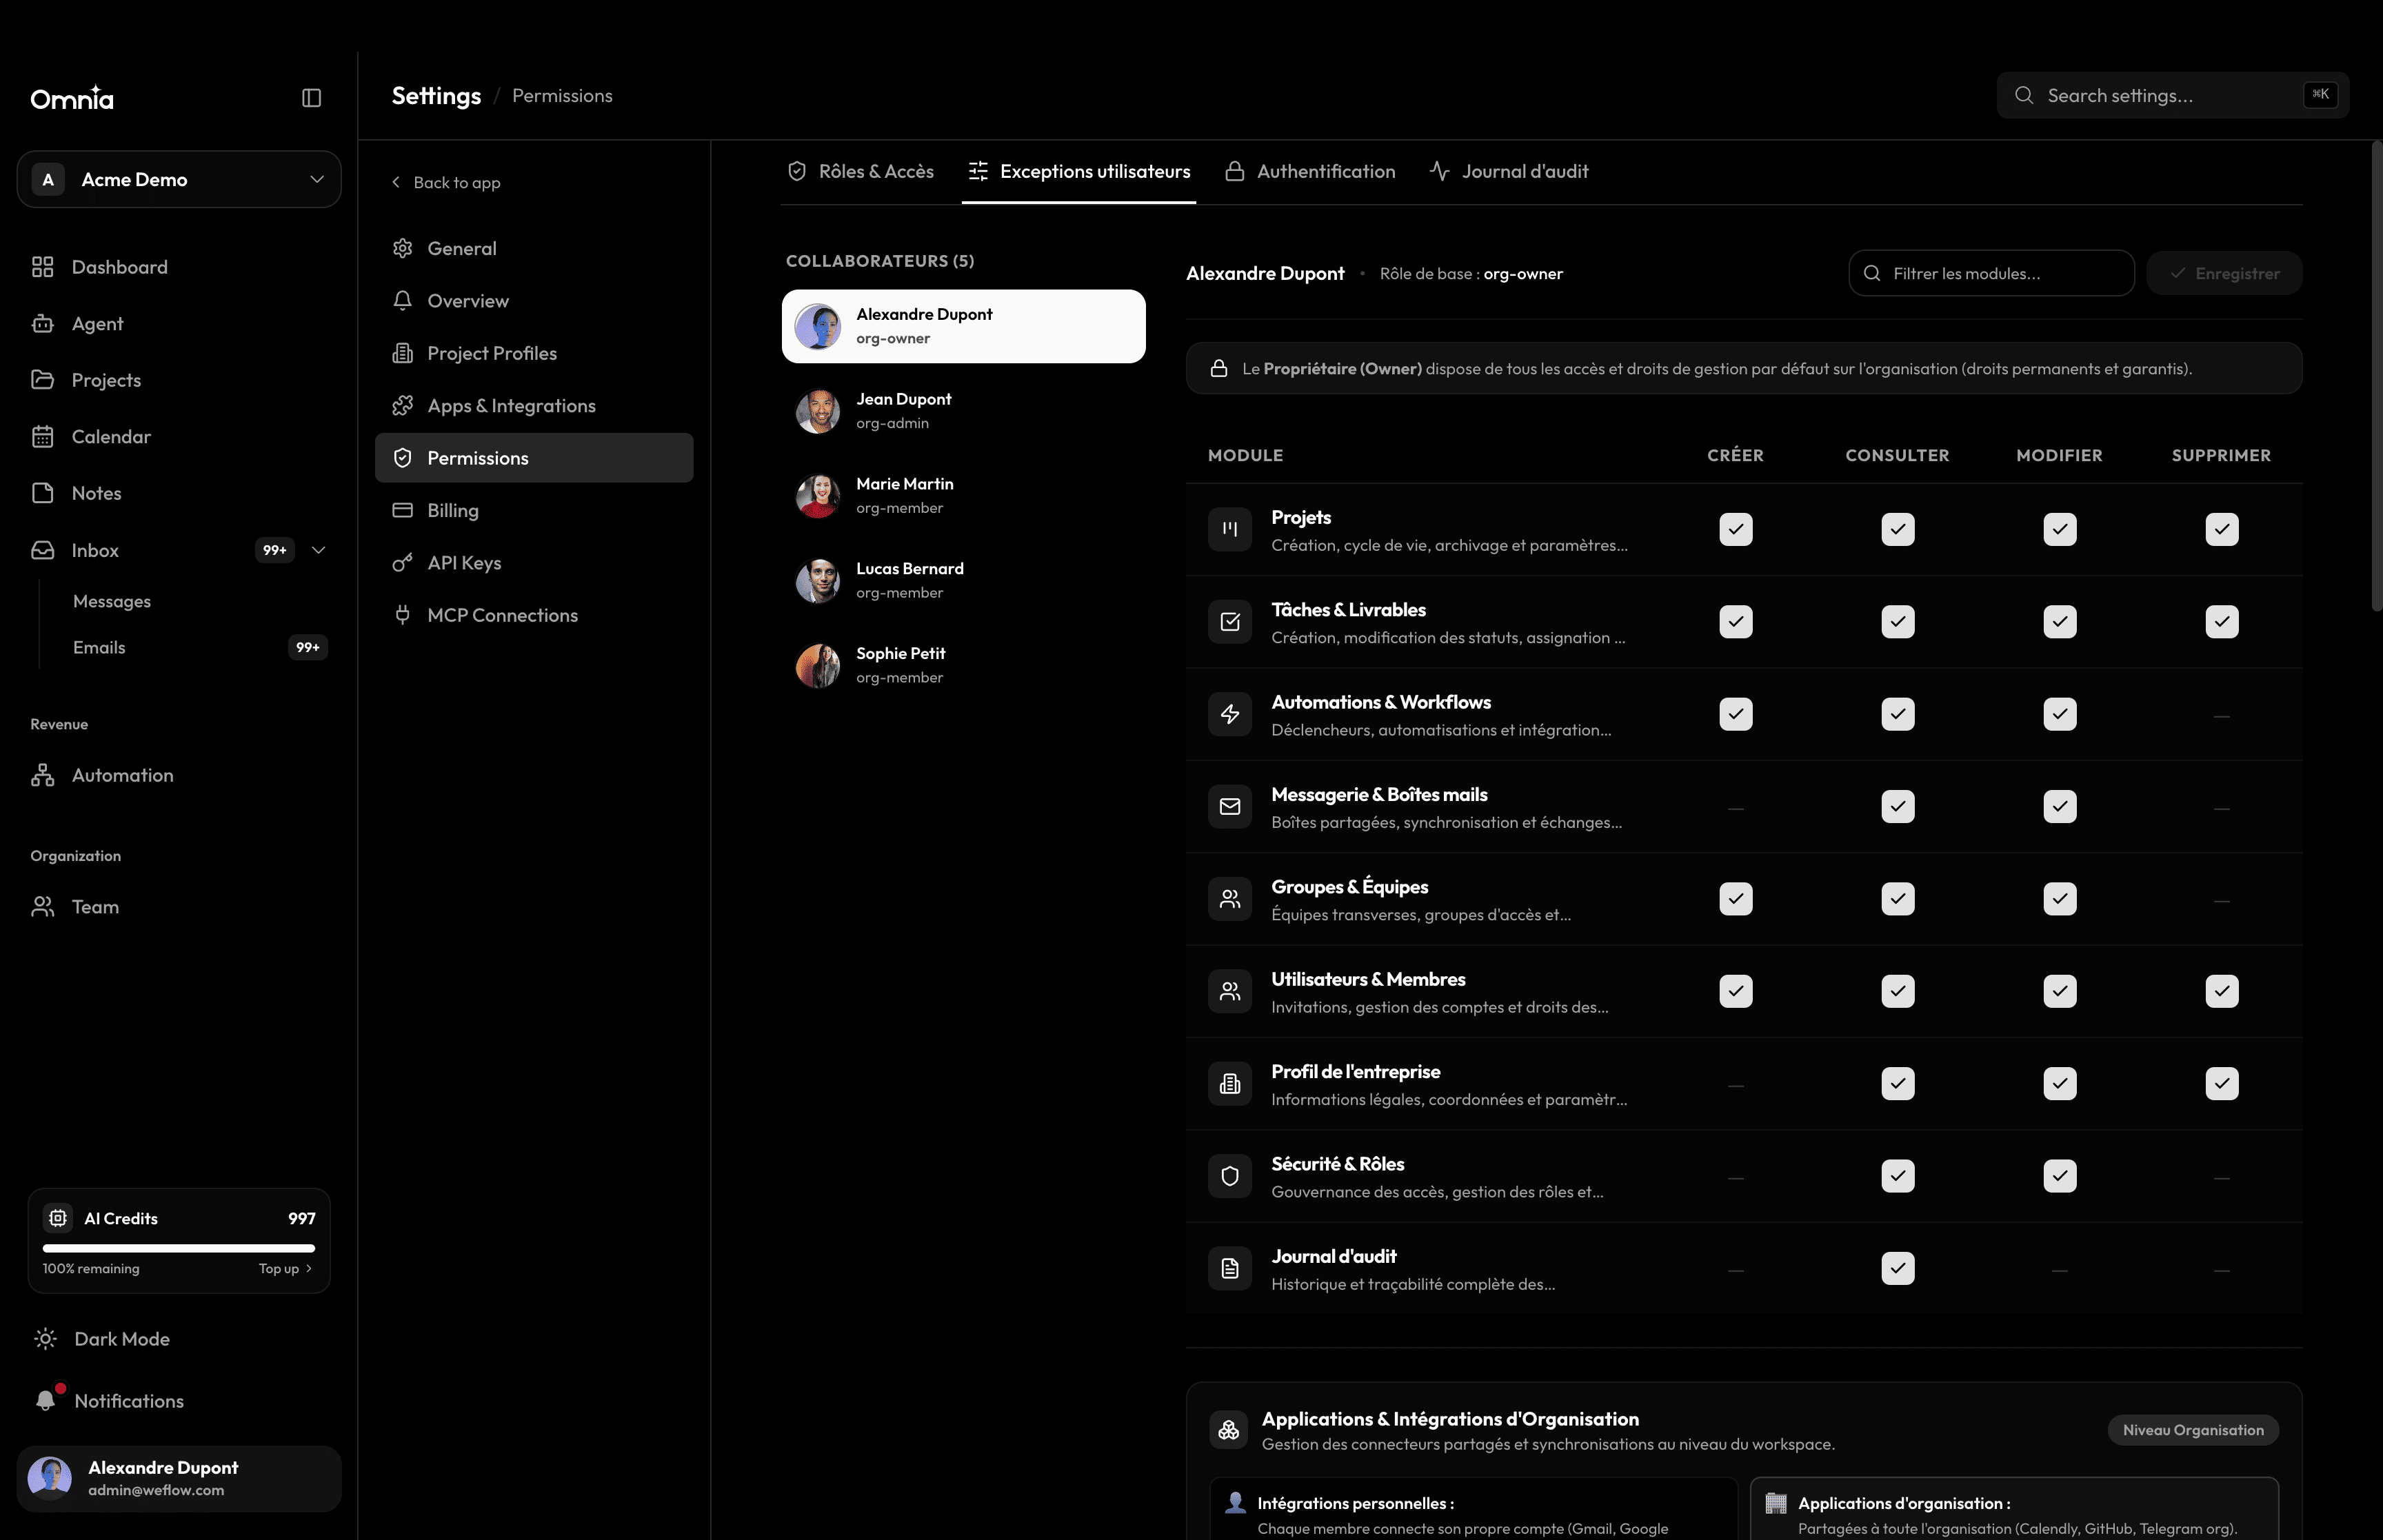Click the Sécurité & Rôles shield icon

click(x=1230, y=1176)
